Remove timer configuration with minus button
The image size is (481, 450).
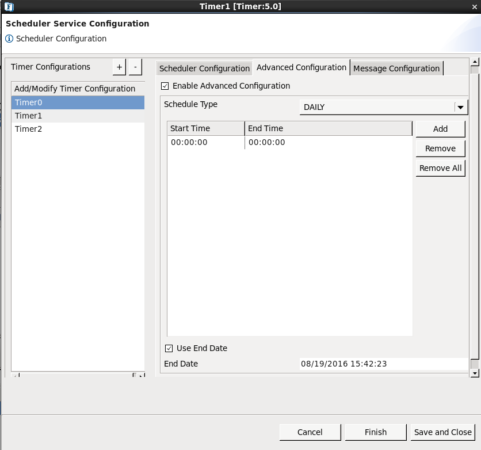[135, 67]
